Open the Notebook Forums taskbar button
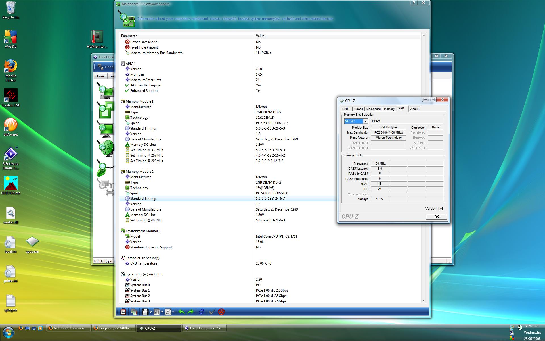Screen dimensions: 545x341 coord(68,328)
